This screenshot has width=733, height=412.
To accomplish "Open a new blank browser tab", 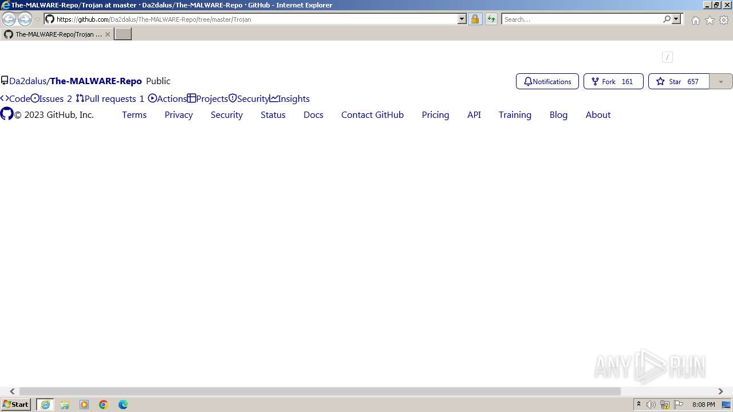I will [x=123, y=34].
